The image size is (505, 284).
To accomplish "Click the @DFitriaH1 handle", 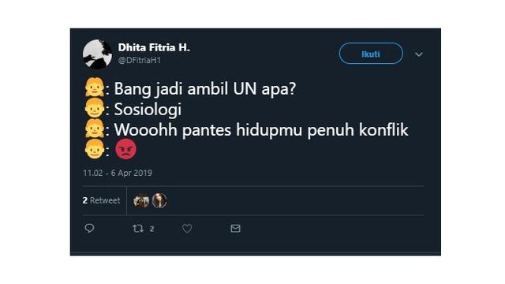I will (140, 60).
